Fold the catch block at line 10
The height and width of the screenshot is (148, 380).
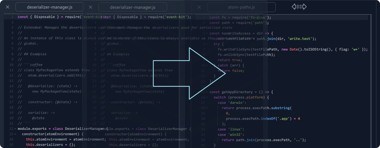pyautogui.click(x=207, y=65)
